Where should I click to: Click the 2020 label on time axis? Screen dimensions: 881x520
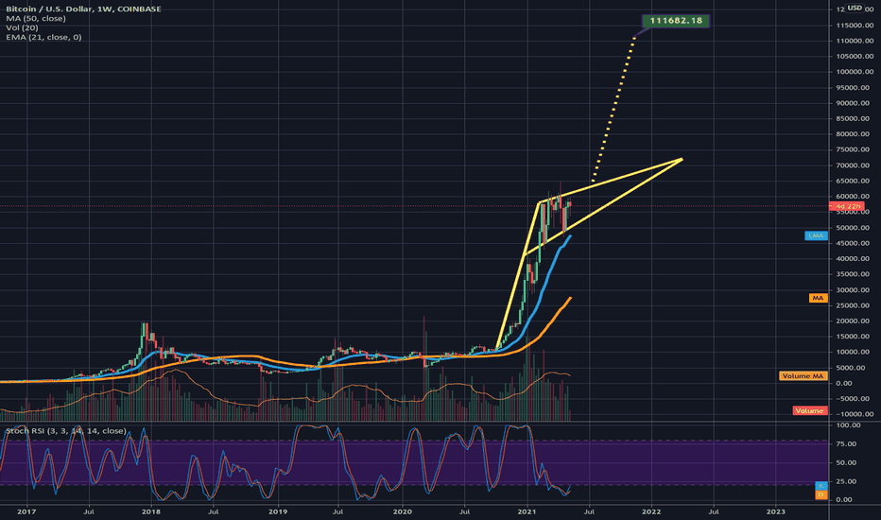tap(403, 511)
